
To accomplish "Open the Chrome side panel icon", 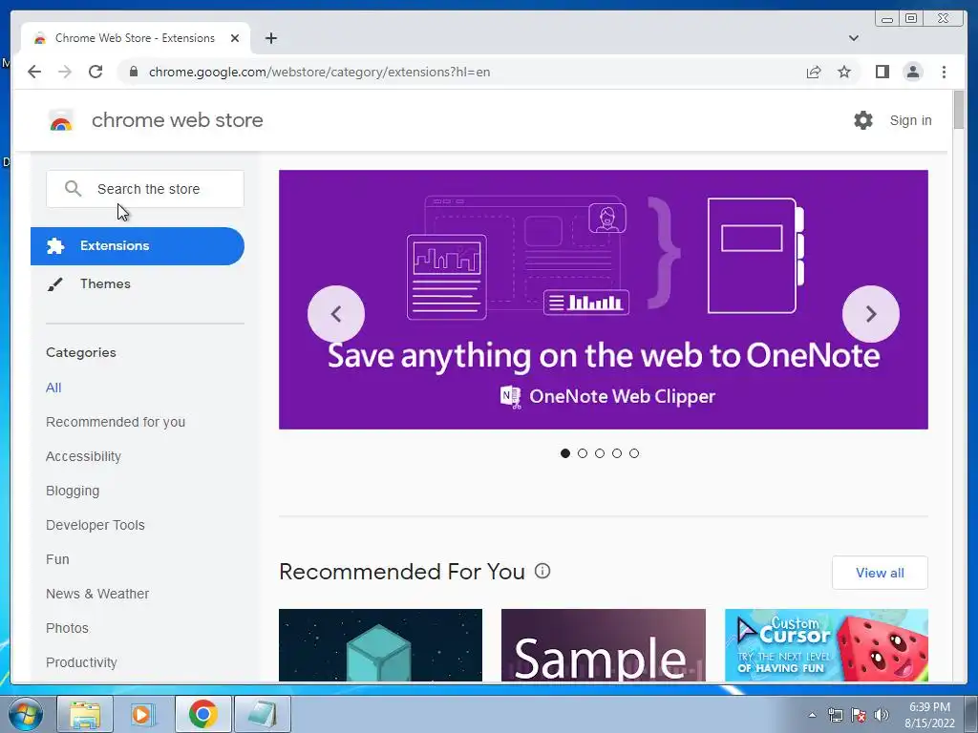I will coord(882,72).
